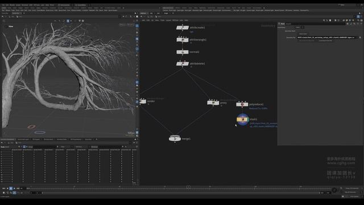
Task: Select the stash1 node
Action: [243, 120]
